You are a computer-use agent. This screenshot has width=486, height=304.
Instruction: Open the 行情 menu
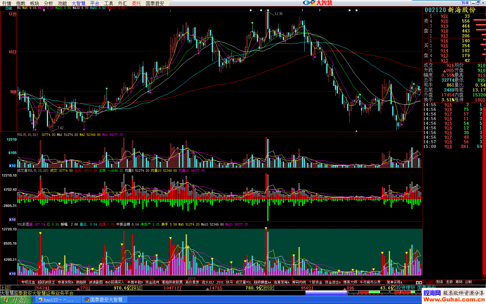click(x=7, y=3)
